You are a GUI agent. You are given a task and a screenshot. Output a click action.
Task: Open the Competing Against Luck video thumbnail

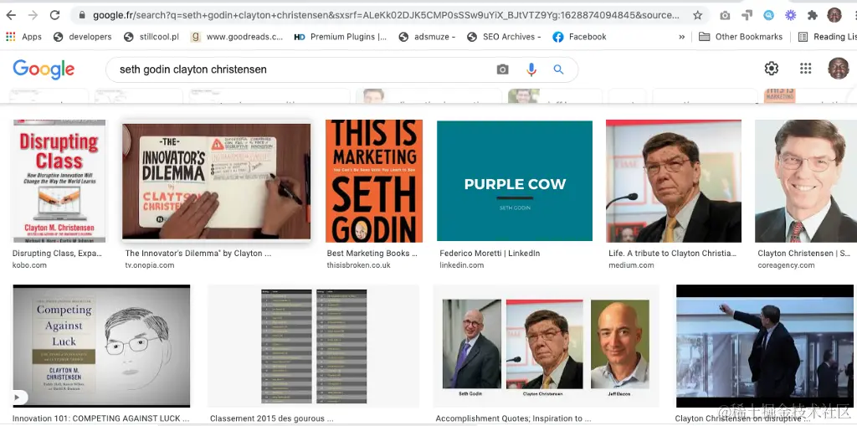coord(101,346)
